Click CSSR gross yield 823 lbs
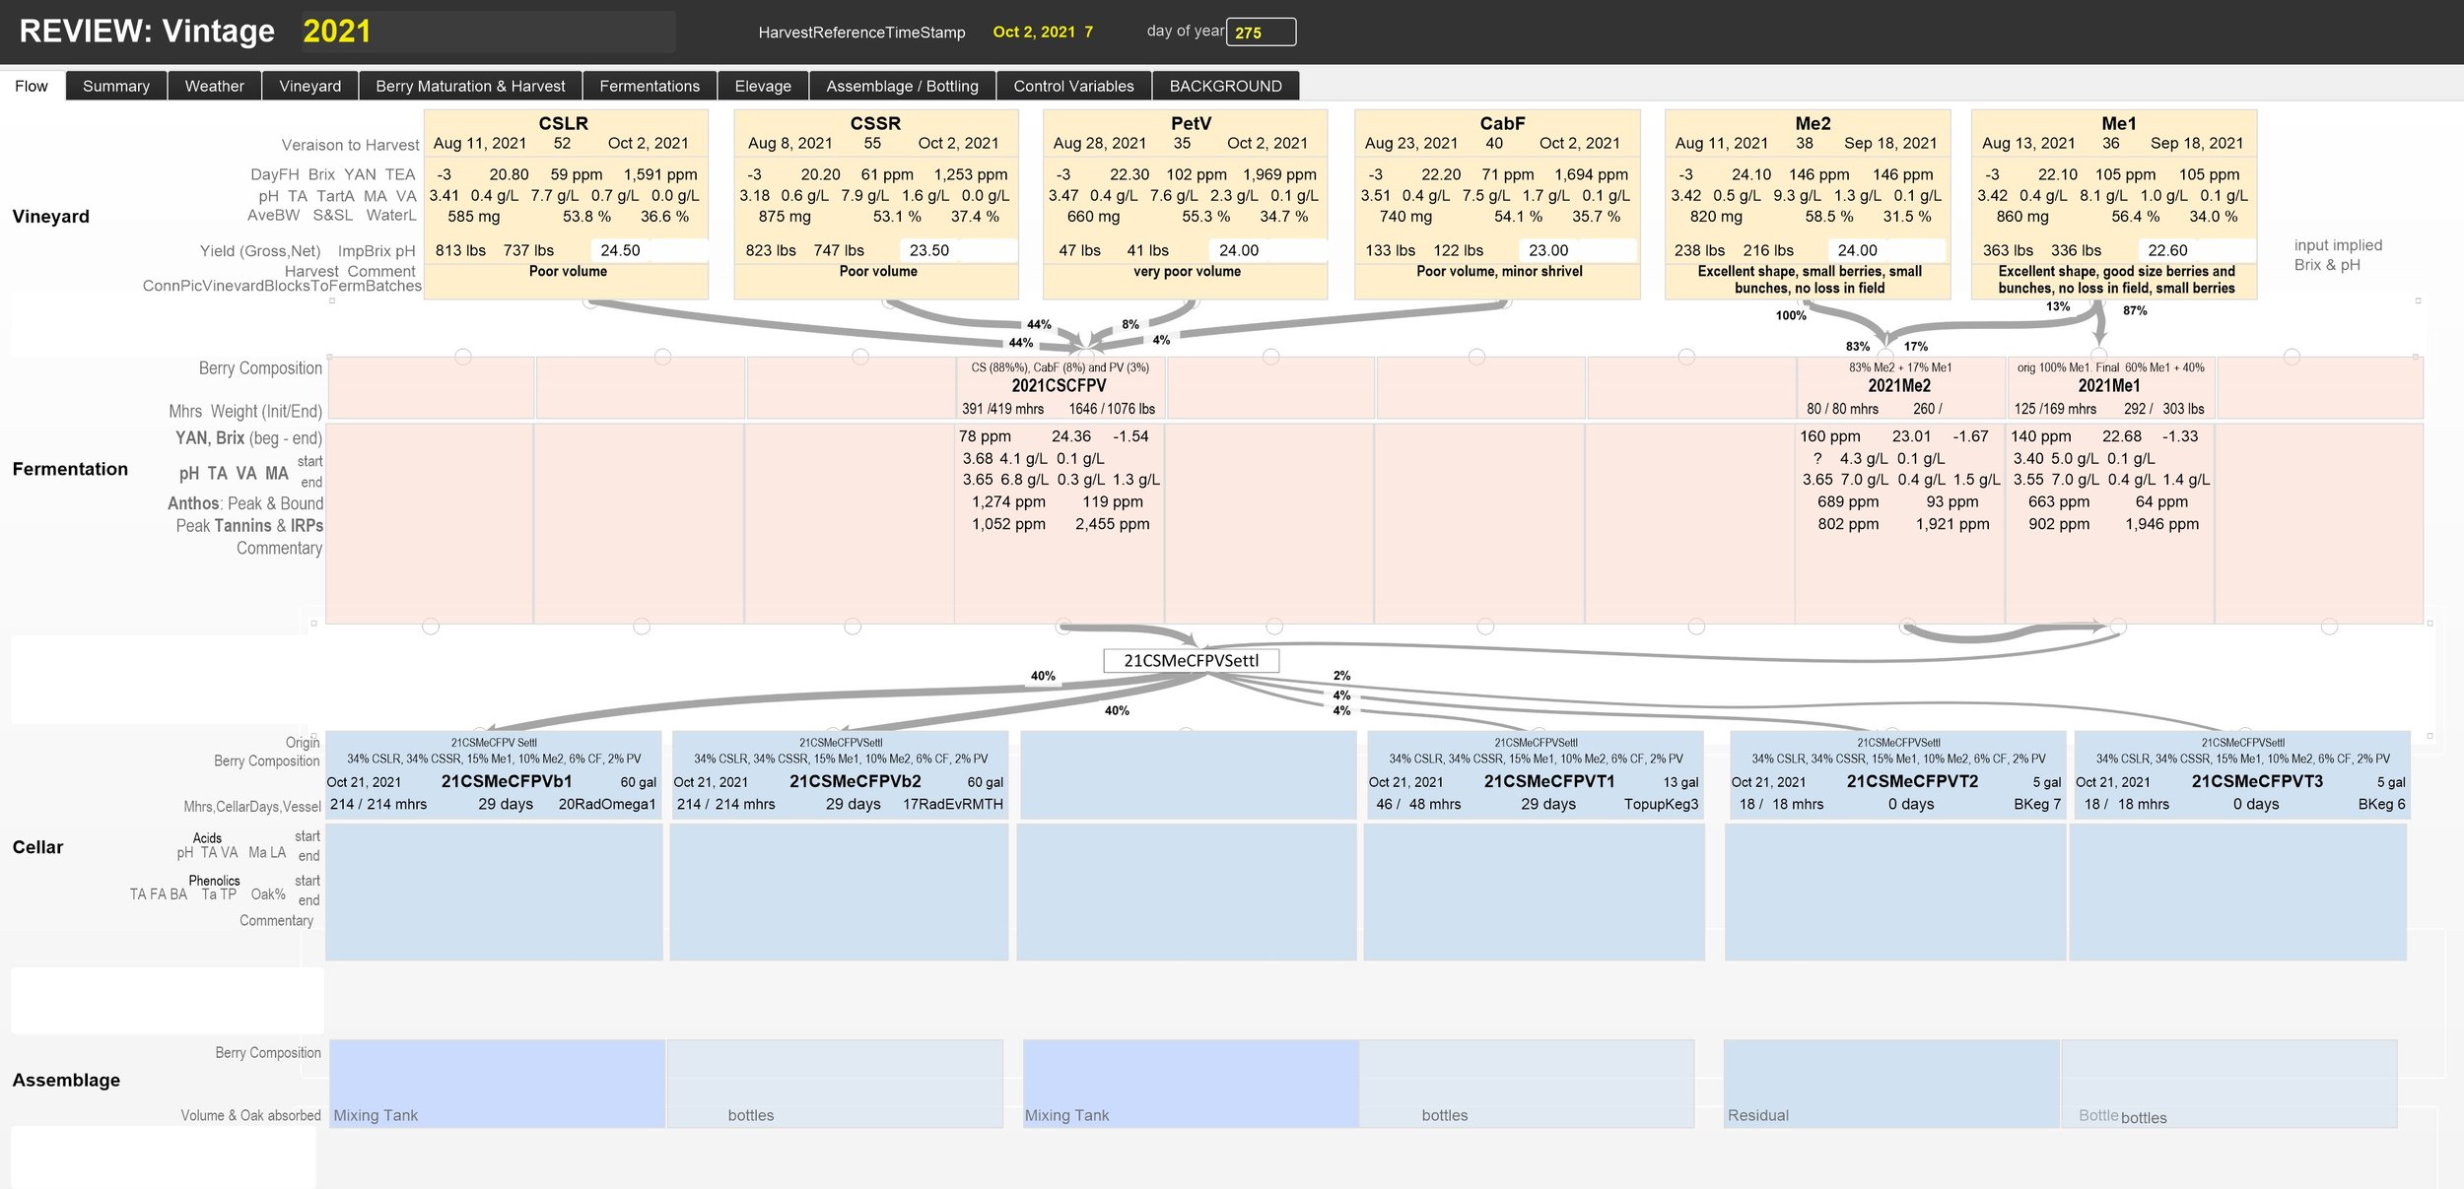Viewport: 2464px width, 1189px height. tap(771, 250)
